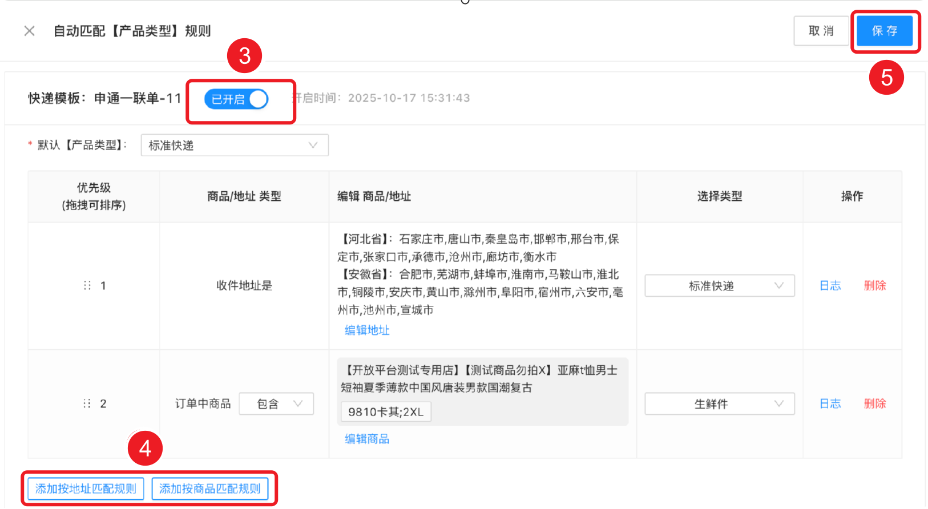Open 日志 for the address rule row

coord(830,286)
